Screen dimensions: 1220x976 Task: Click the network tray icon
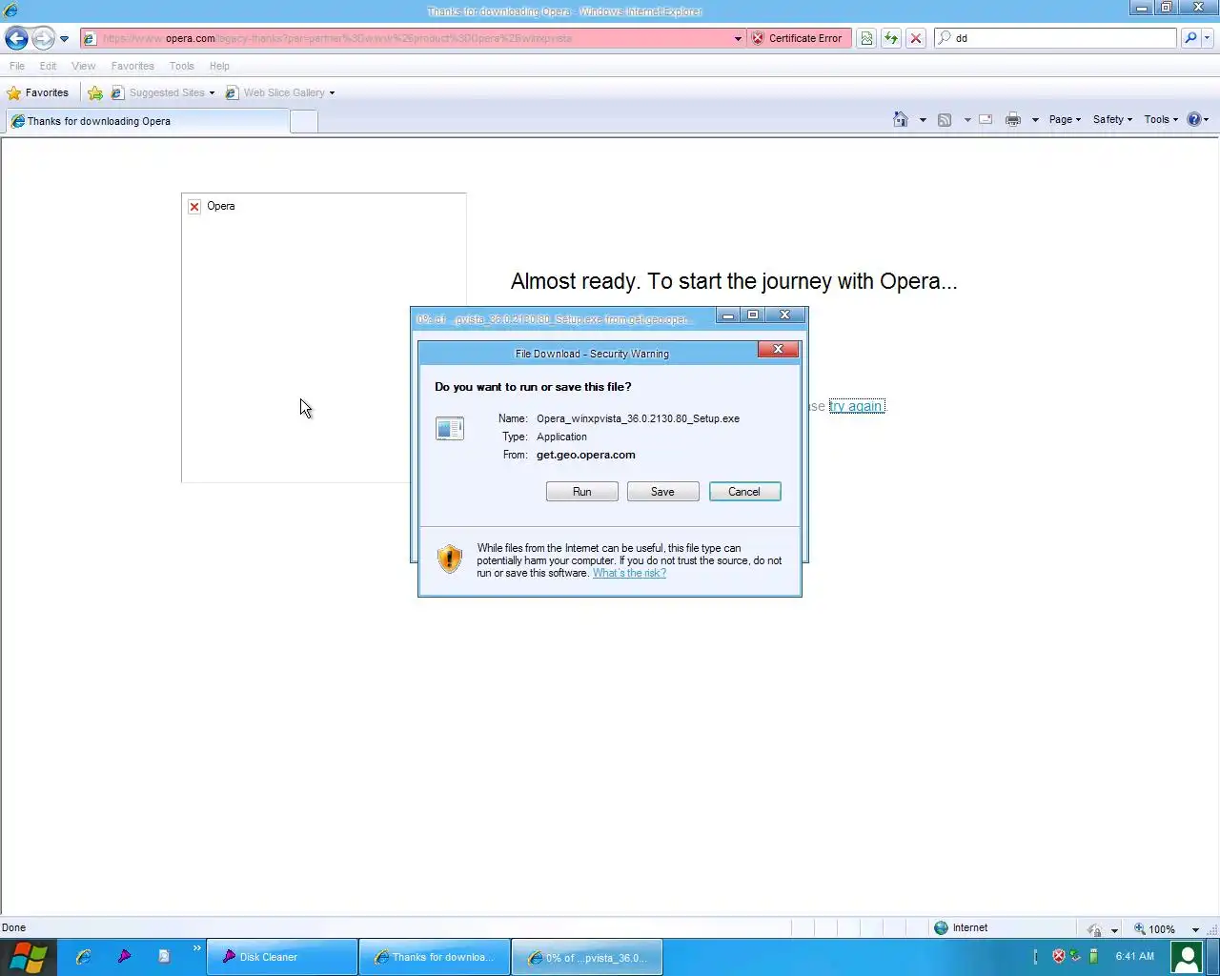pyautogui.click(x=1075, y=956)
